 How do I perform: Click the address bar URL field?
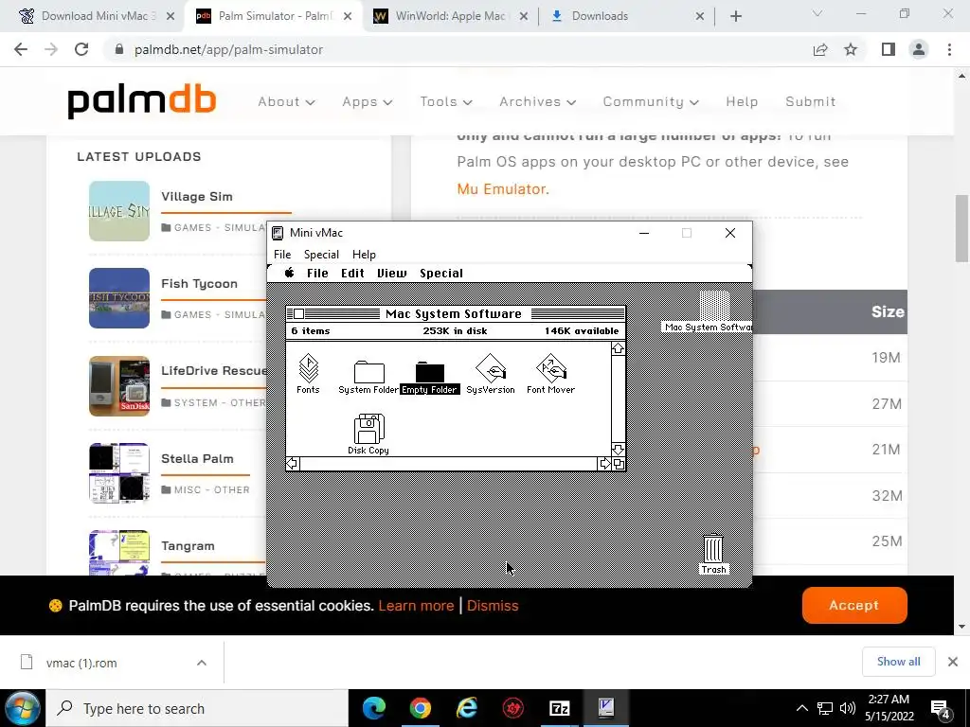pos(458,49)
